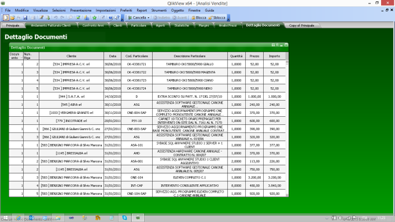Save document using the floppy disk icon

(x=25, y=17)
